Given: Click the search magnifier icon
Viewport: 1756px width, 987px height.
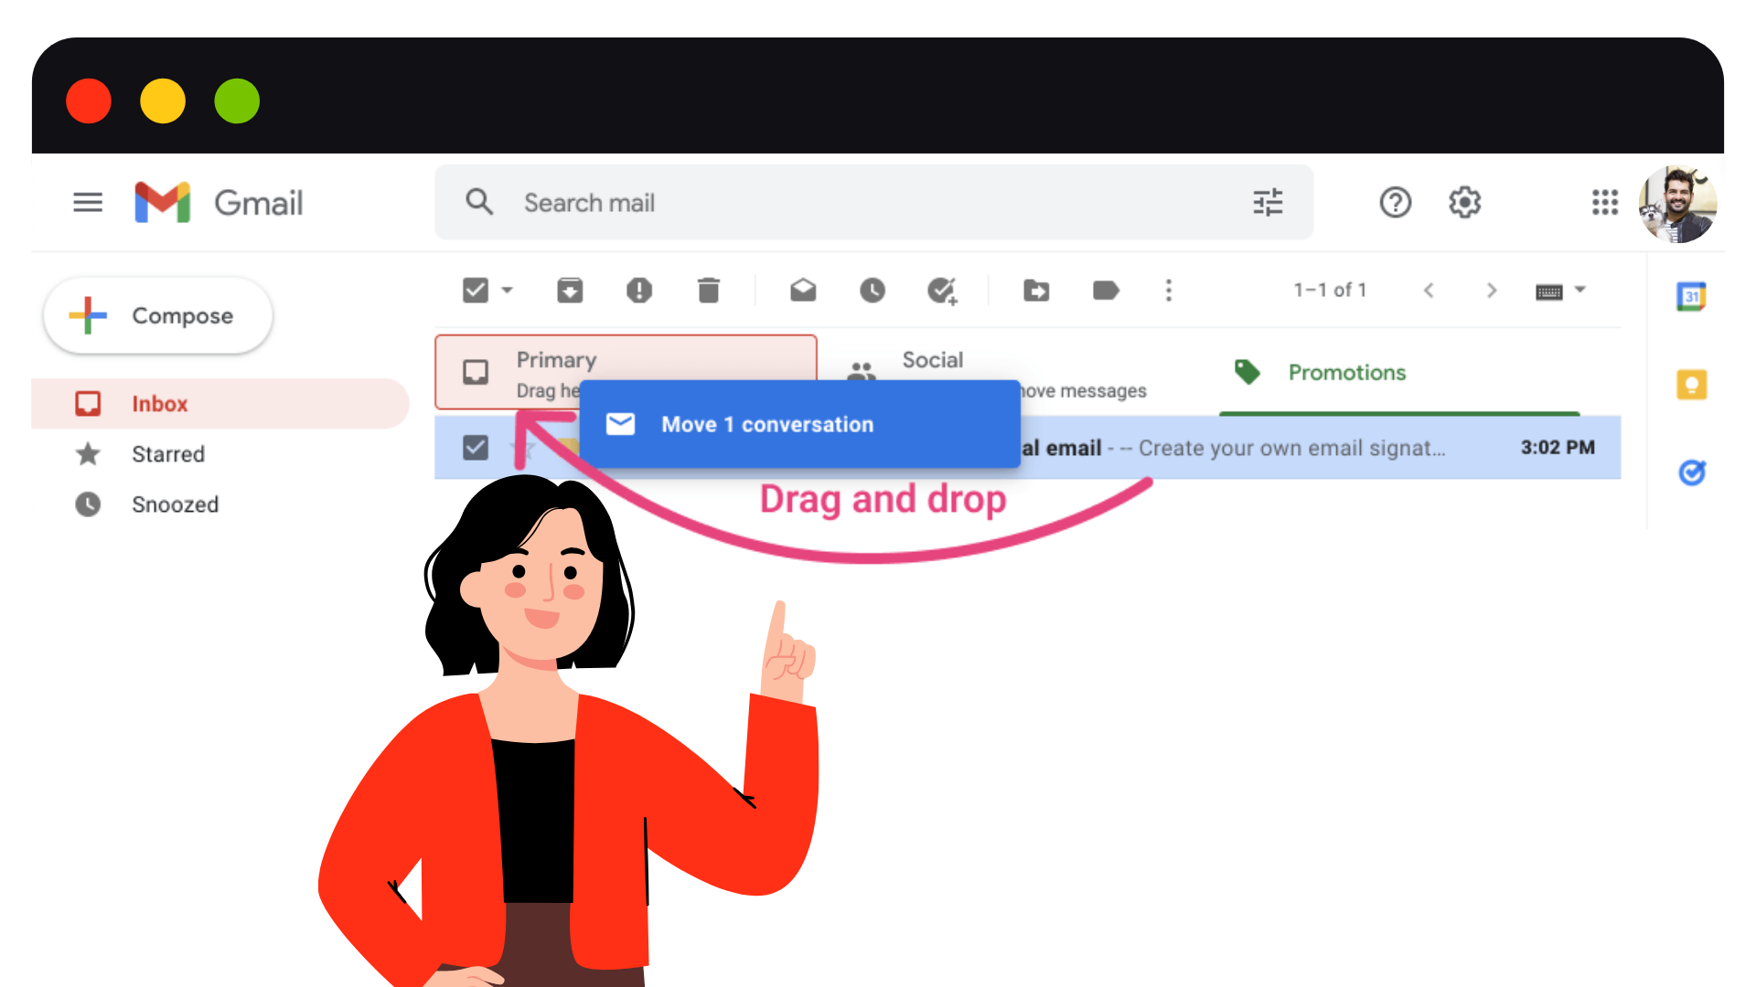Looking at the screenshot, I should point(479,202).
